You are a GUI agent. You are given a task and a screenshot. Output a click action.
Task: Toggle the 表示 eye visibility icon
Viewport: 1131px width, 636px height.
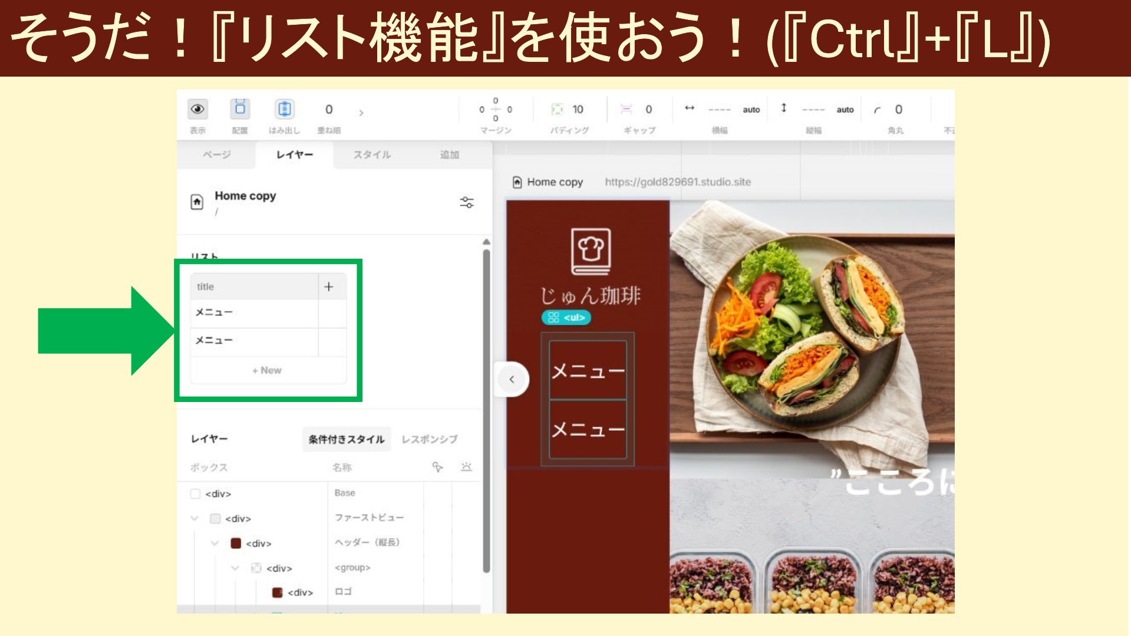tap(197, 109)
